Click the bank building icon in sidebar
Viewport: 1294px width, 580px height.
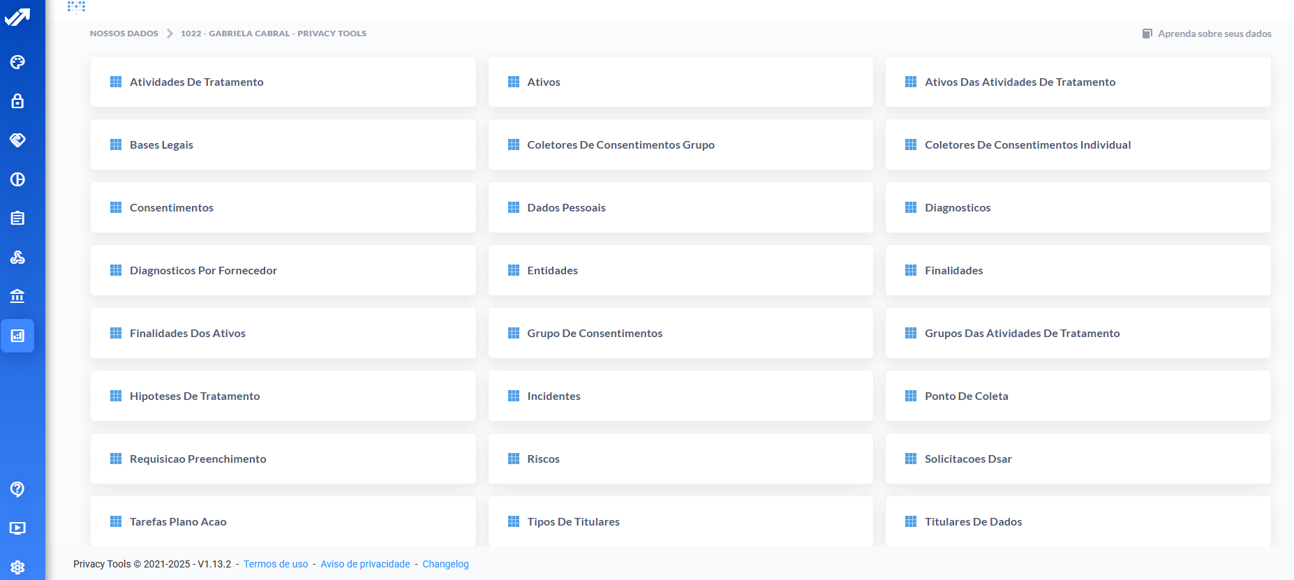[17, 297]
